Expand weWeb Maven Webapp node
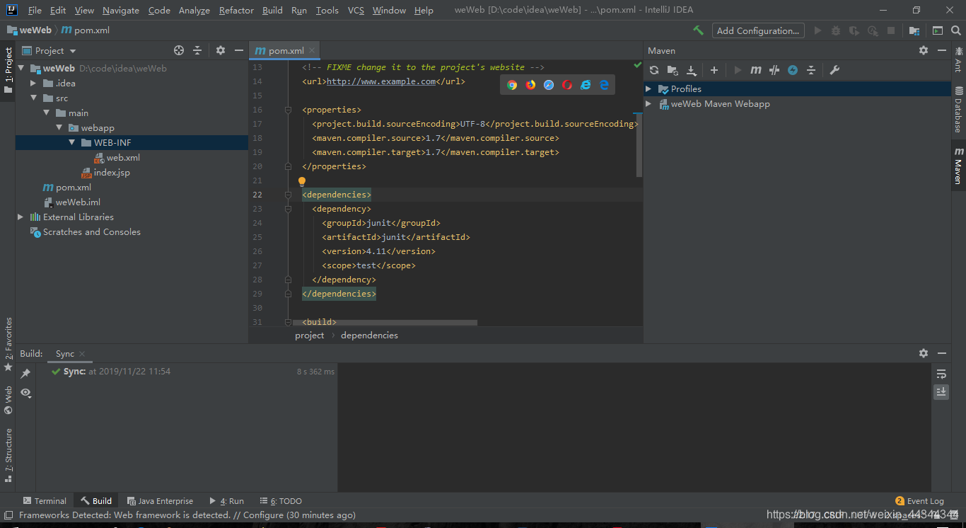Viewport: 966px width, 528px height. (x=648, y=103)
